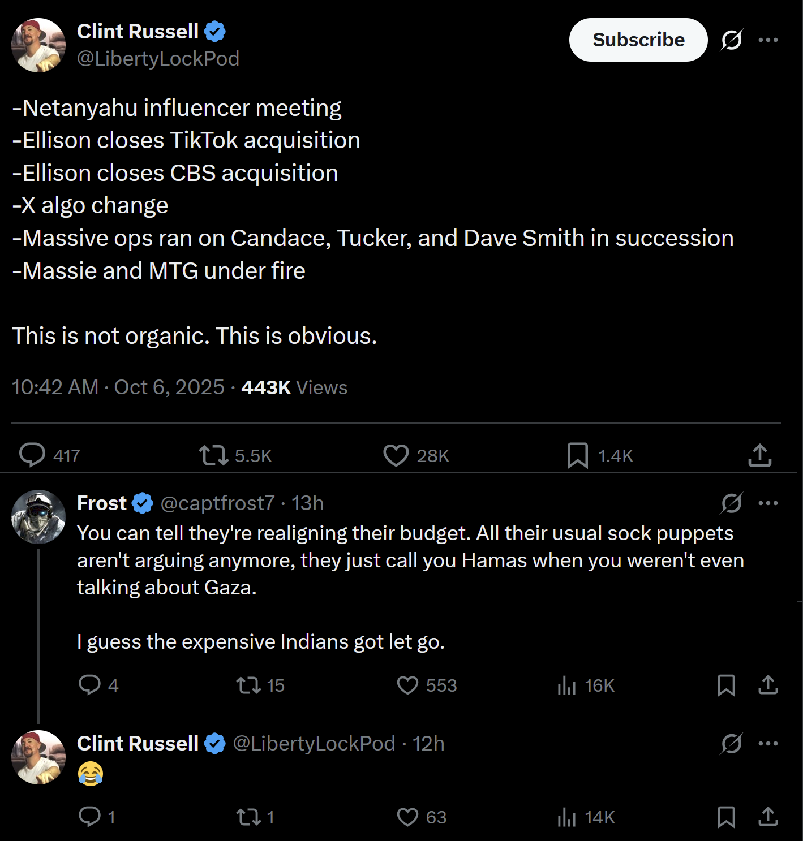803x841 pixels.
Task: Open Frost's profile avatar
Action: tap(38, 517)
